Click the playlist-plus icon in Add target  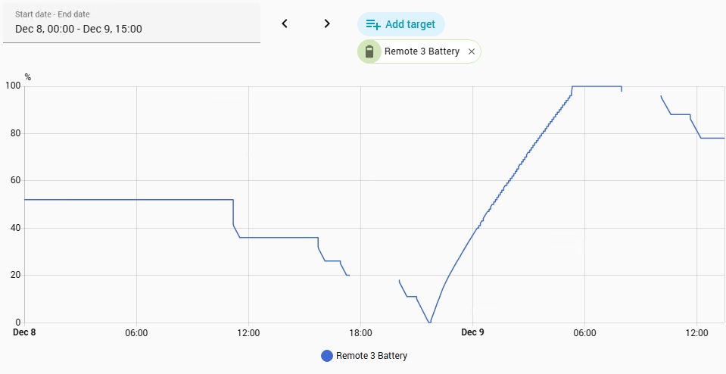point(373,24)
